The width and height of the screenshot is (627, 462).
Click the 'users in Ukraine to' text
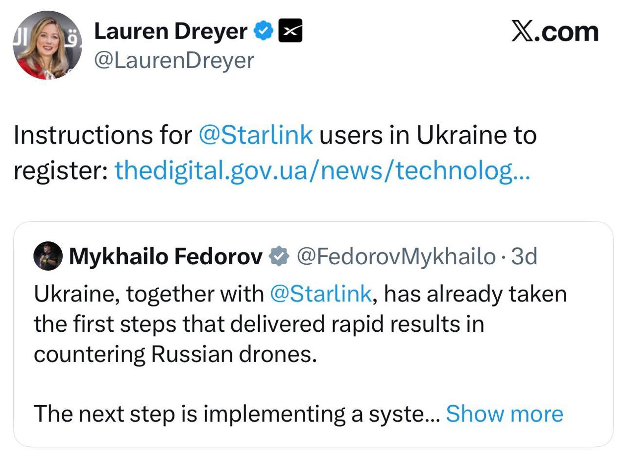pos(428,135)
